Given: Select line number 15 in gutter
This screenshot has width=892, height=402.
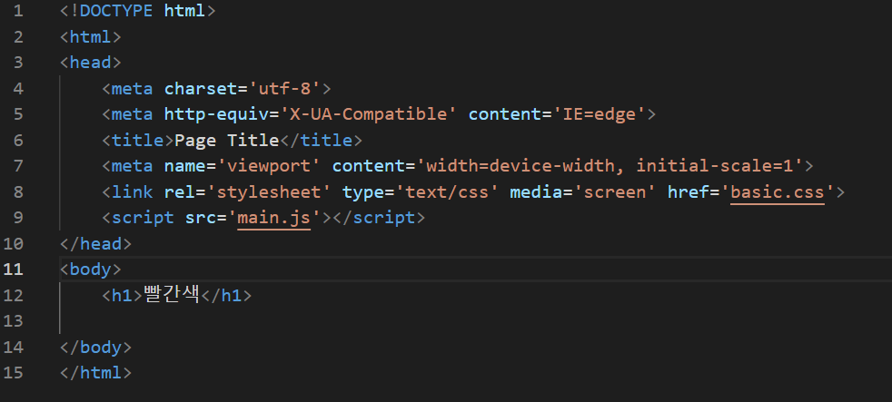Looking at the screenshot, I should tap(13, 372).
